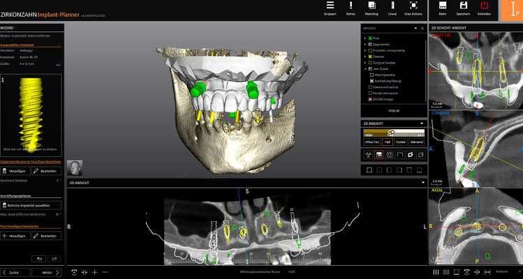This screenshot has width=523, height=279.
Task: Go back with the Zurück button
Action: point(15,272)
